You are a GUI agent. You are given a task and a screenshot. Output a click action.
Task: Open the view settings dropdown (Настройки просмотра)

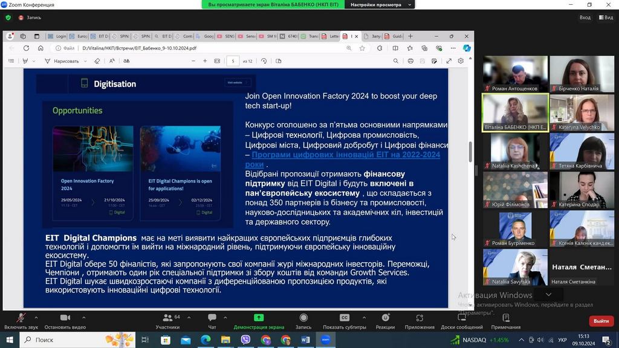(x=381, y=5)
